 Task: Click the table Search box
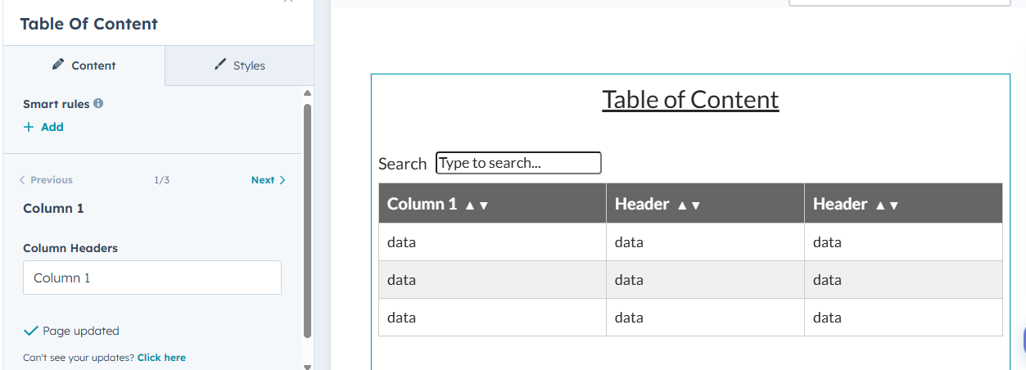[518, 163]
